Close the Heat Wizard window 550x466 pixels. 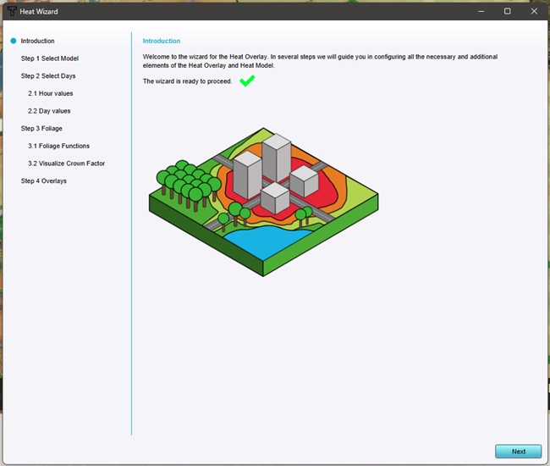(x=533, y=11)
